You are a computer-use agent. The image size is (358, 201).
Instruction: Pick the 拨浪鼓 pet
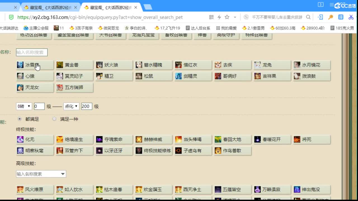coord(312,76)
